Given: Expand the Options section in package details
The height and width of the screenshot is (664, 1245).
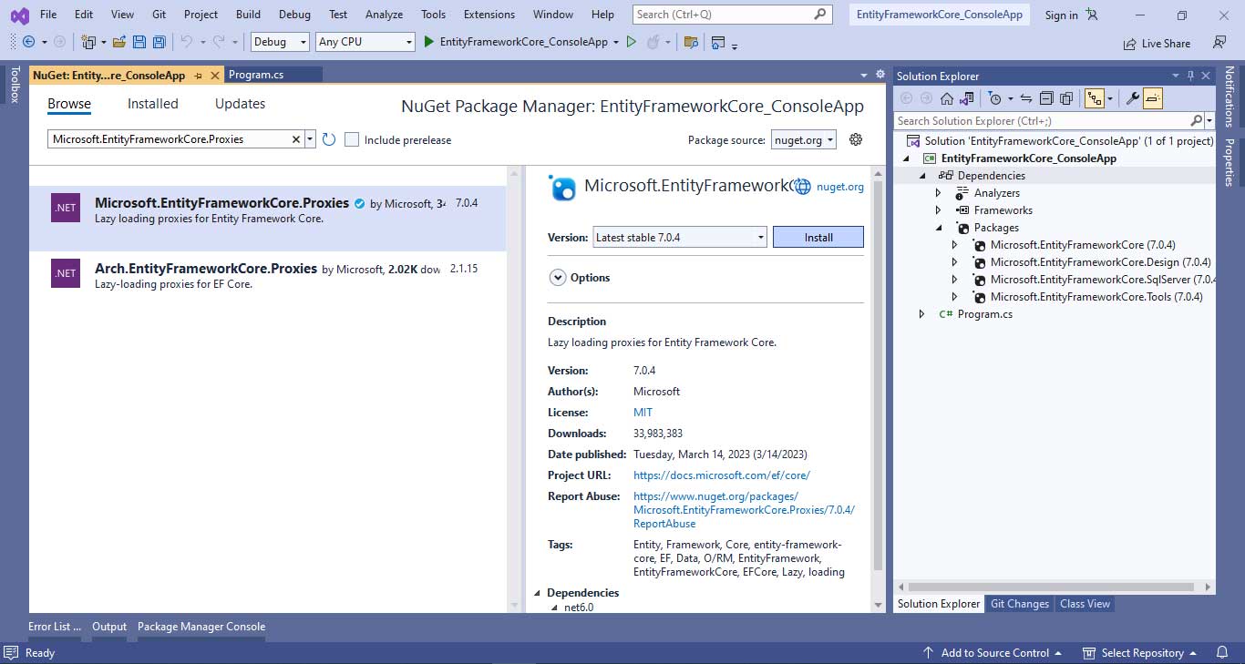Looking at the screenshot, I should [558, 277].
